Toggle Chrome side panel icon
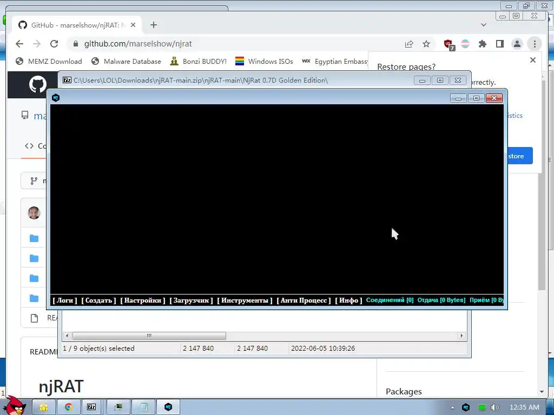The image size is (554, 415). pos(499,44)
